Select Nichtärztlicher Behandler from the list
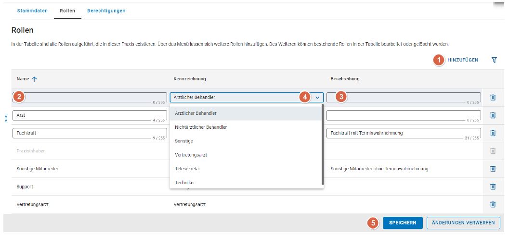 [201, 127]
